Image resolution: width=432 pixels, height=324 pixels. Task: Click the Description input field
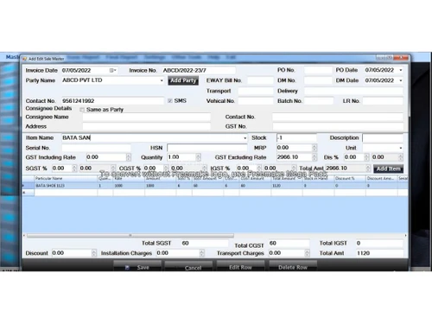(383, 138)
